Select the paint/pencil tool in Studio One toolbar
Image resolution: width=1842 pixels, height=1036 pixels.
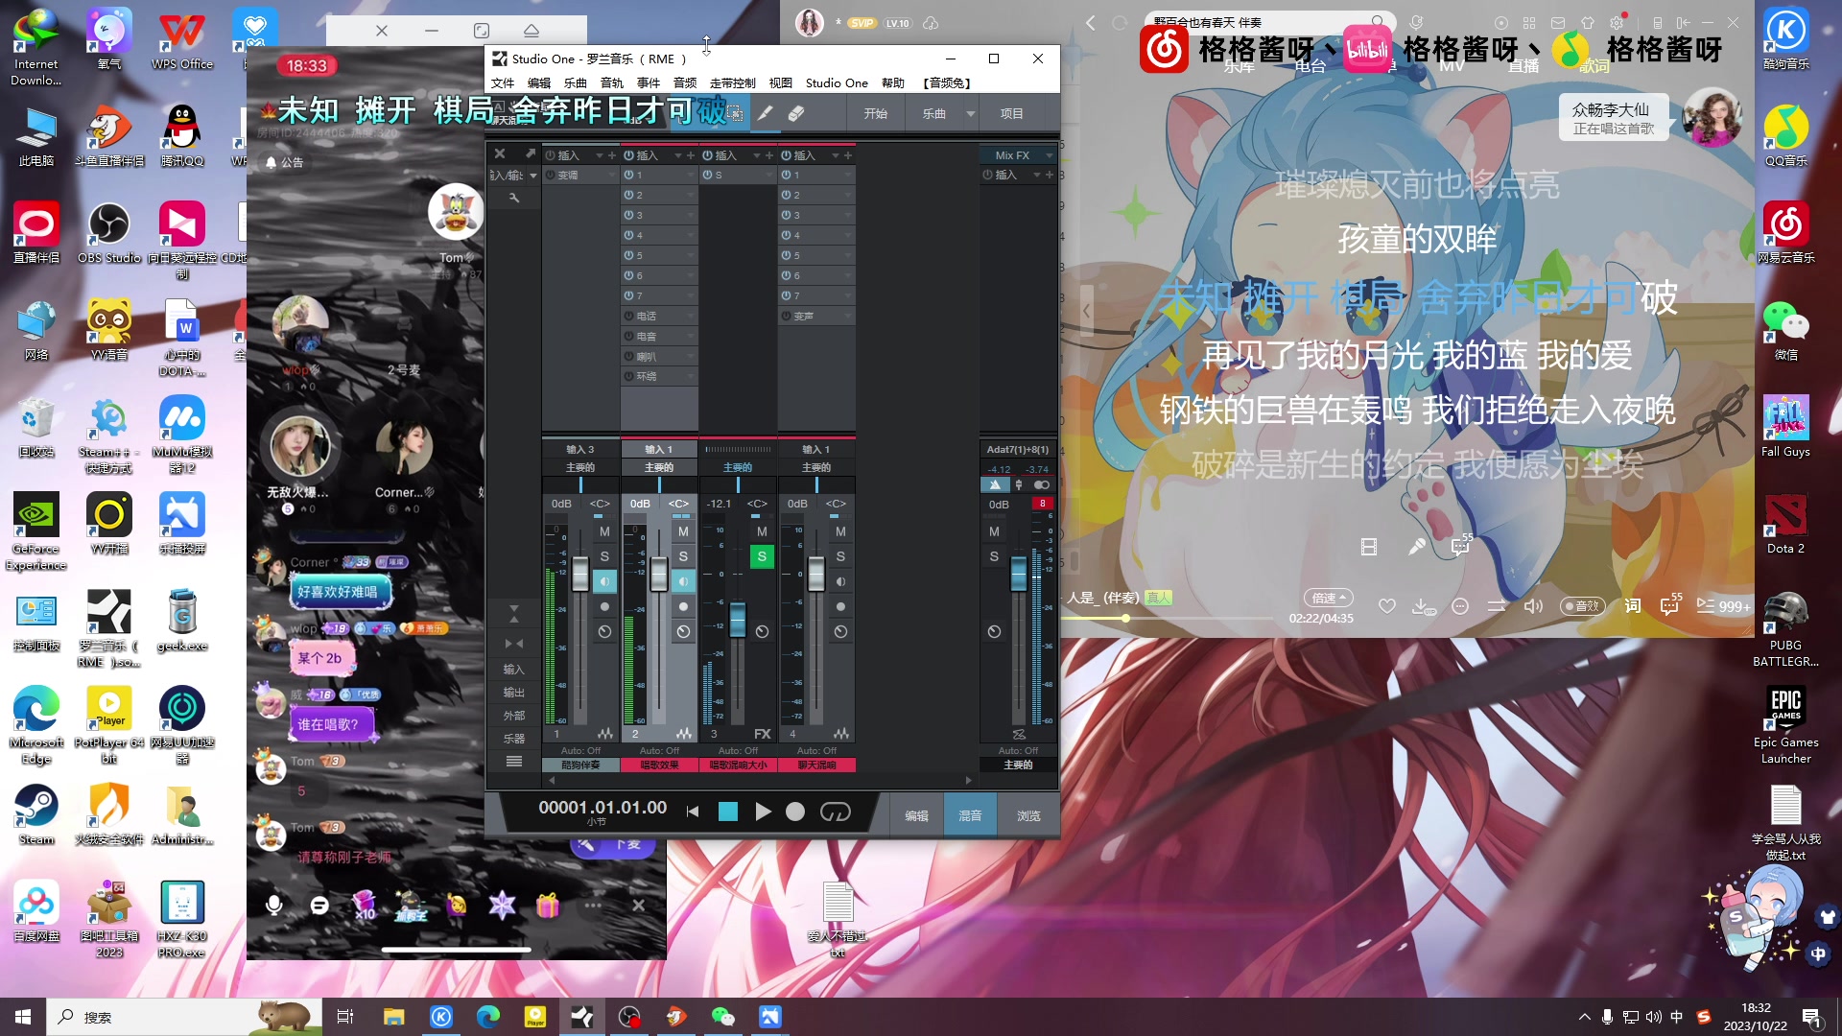(x=765, y=113)
